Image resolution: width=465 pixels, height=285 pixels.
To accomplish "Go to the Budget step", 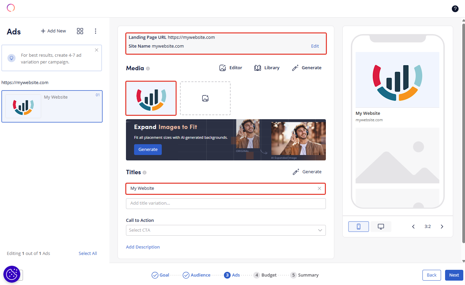I will pyautogui.click(x=265, y=275).
